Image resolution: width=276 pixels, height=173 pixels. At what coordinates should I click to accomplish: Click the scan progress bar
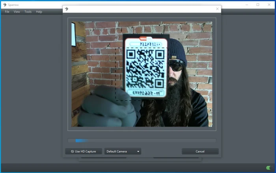click(142, 140)
